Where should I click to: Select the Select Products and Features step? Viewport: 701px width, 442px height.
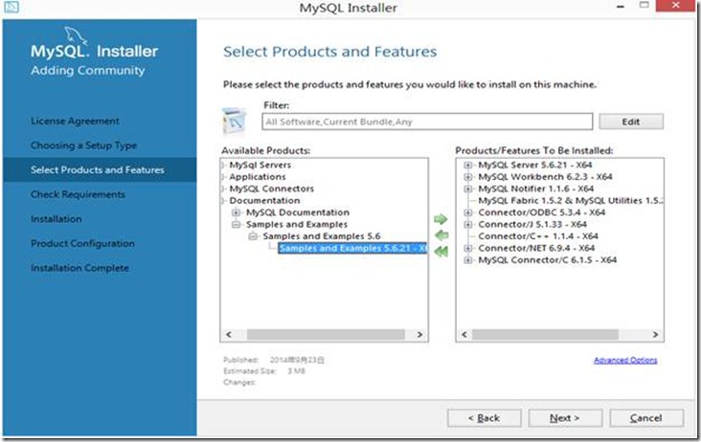click(100, 169)
